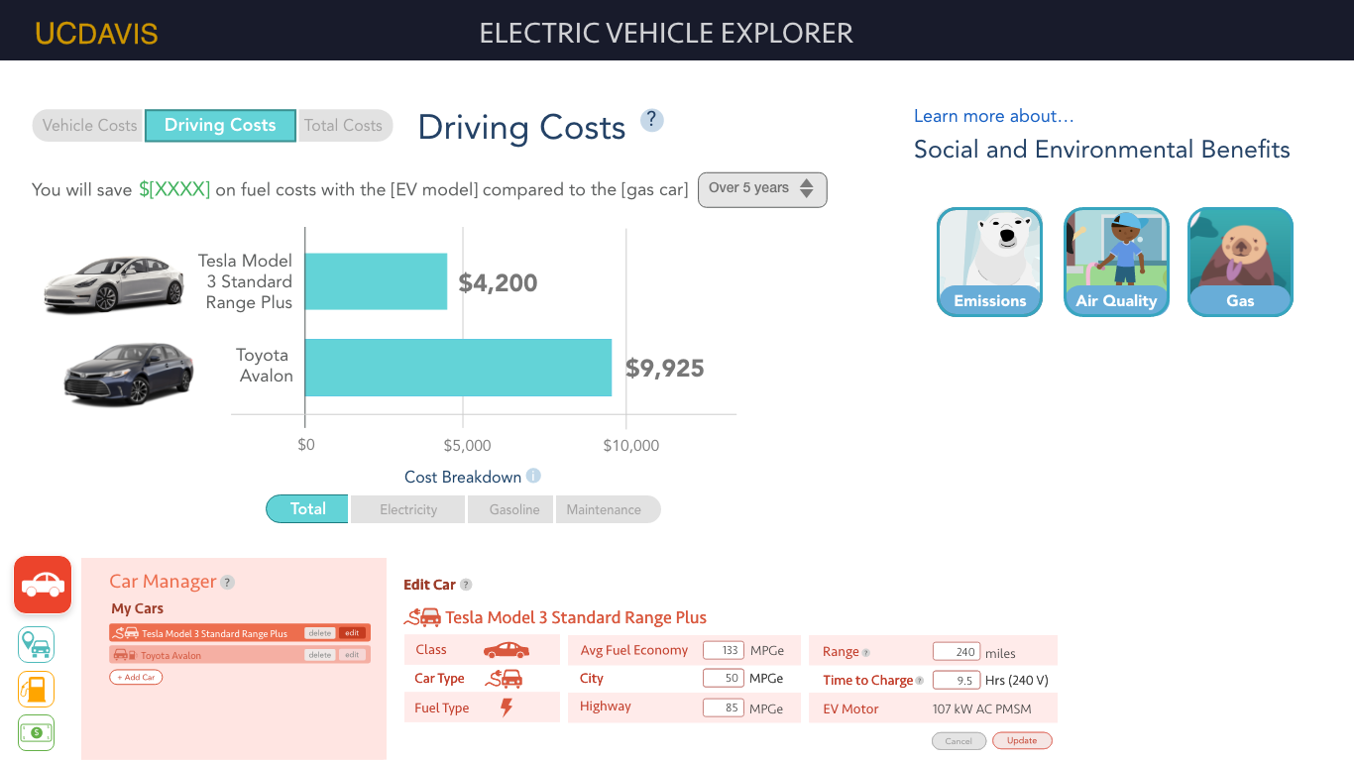The height and width of the screenshot is (761, 1354).
Task: Click the ELECTRIC VEHICLE EXPLORER title
Action: coord(666,33)
